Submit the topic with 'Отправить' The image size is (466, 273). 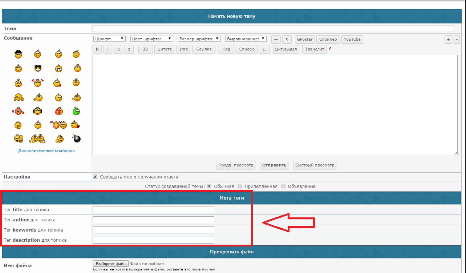pyautogui.click(x=275, y=165)
